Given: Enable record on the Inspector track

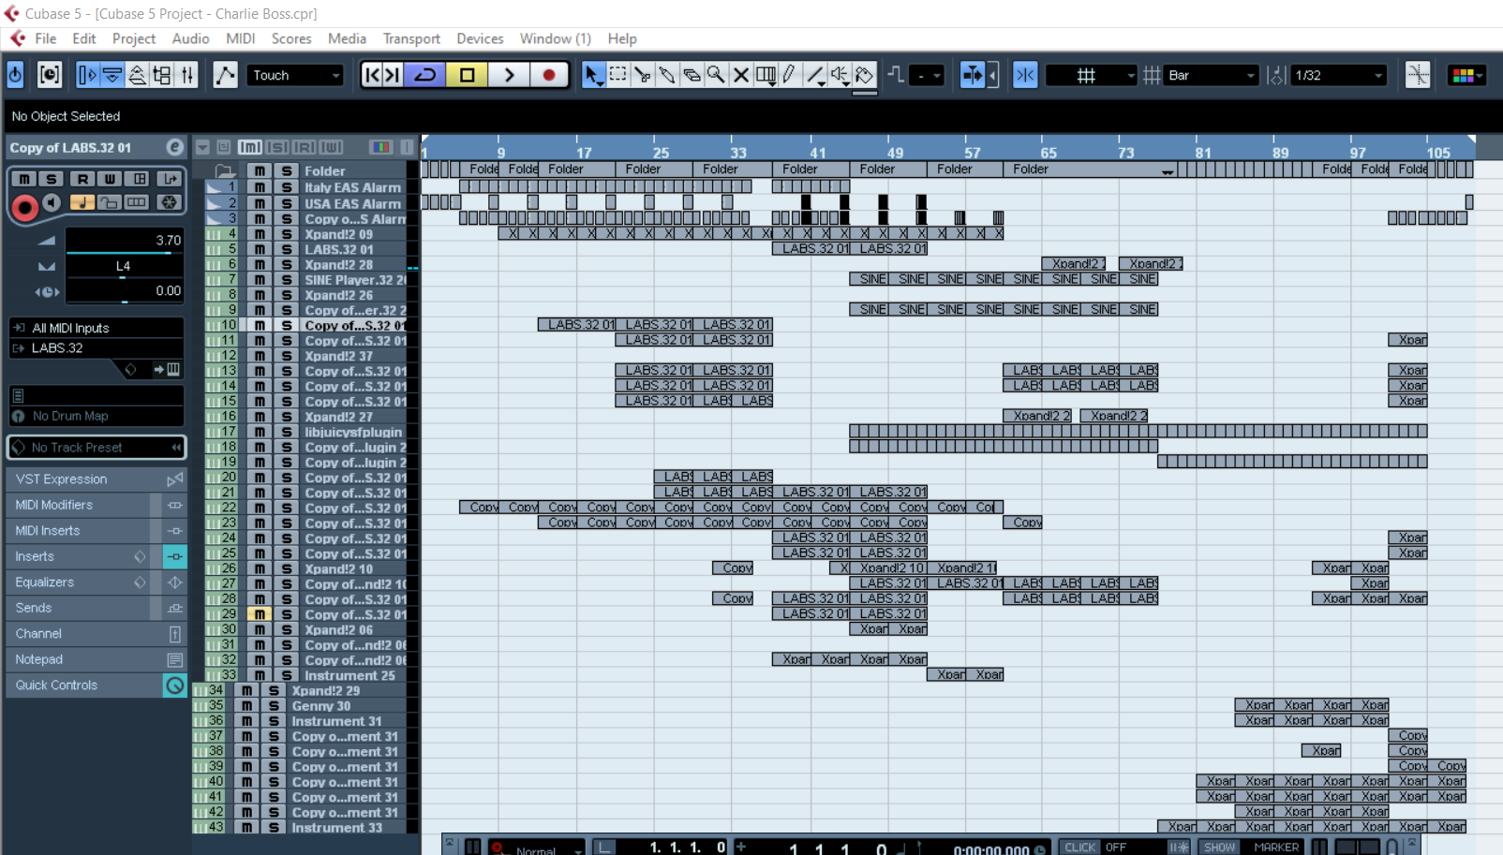Looking at the screenshot, I should click(x=24, y=207).
